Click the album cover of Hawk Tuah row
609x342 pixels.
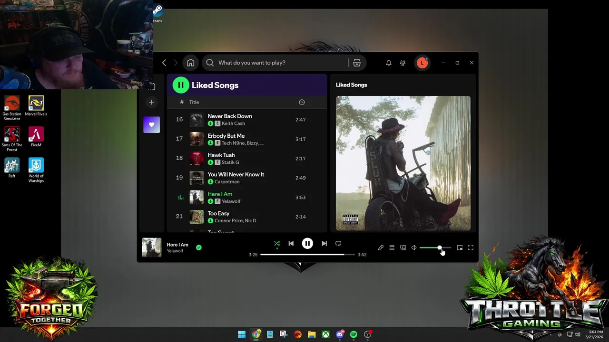tap(196, 159)
